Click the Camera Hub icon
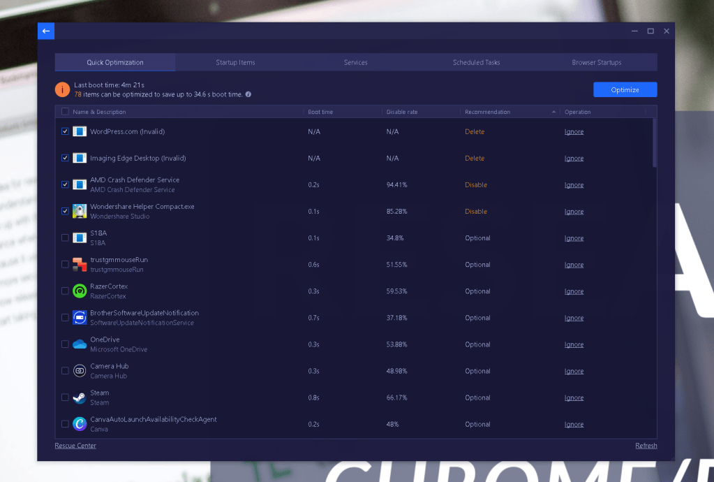Screen dimensions: 714x482 coord(80,371)
